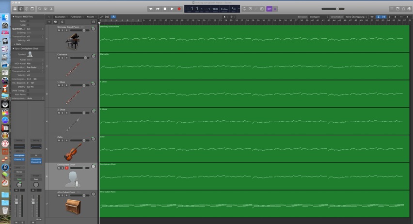Toggle the Solo button in the control bar
Screen dimensions: 413x224
click(262, 9)
